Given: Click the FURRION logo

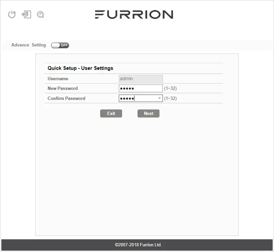Looking at the screenshot, I should (134, 14).
